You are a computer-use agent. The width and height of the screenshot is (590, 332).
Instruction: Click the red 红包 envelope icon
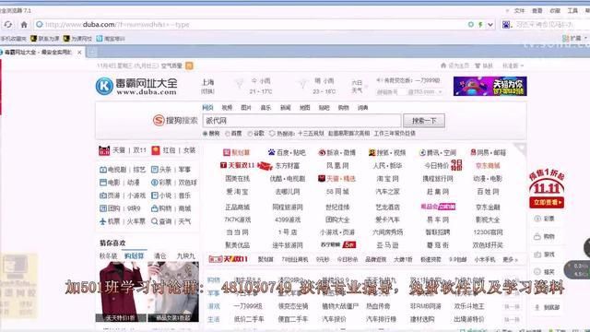tap(156, 150)
